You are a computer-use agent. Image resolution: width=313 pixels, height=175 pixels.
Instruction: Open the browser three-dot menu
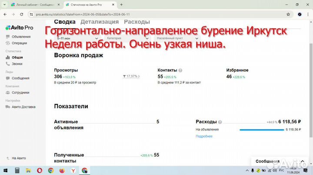[x=308, y=14]
